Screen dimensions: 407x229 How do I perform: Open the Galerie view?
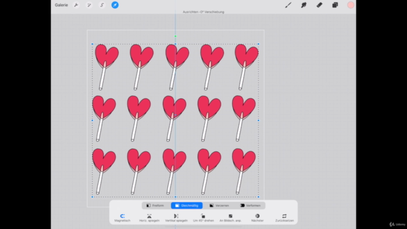[x=61, y=5]
